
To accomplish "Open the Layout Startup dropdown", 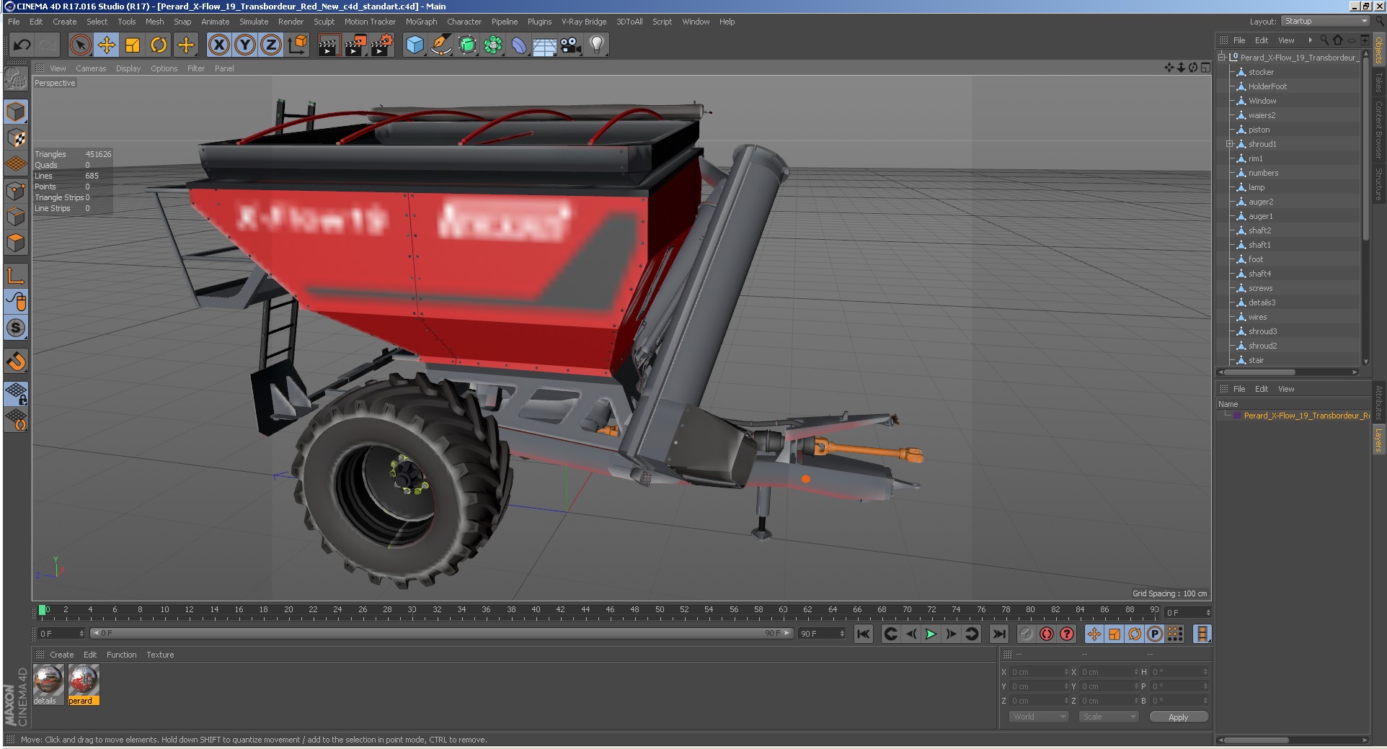I will (x=1325, y=22).
